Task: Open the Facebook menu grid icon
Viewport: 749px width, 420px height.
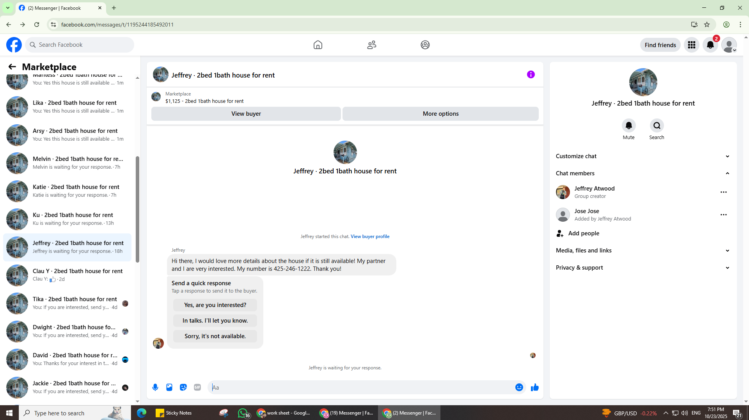Action: 691,45
